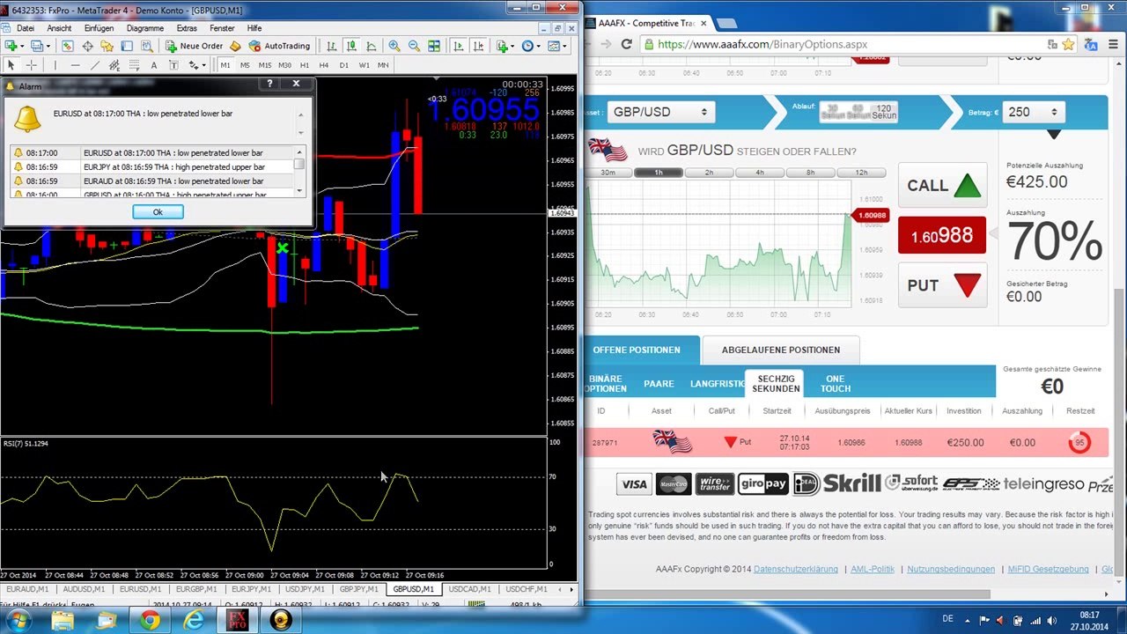Select the trendline tool
The image size is (1127, 634).
[95, 65]
